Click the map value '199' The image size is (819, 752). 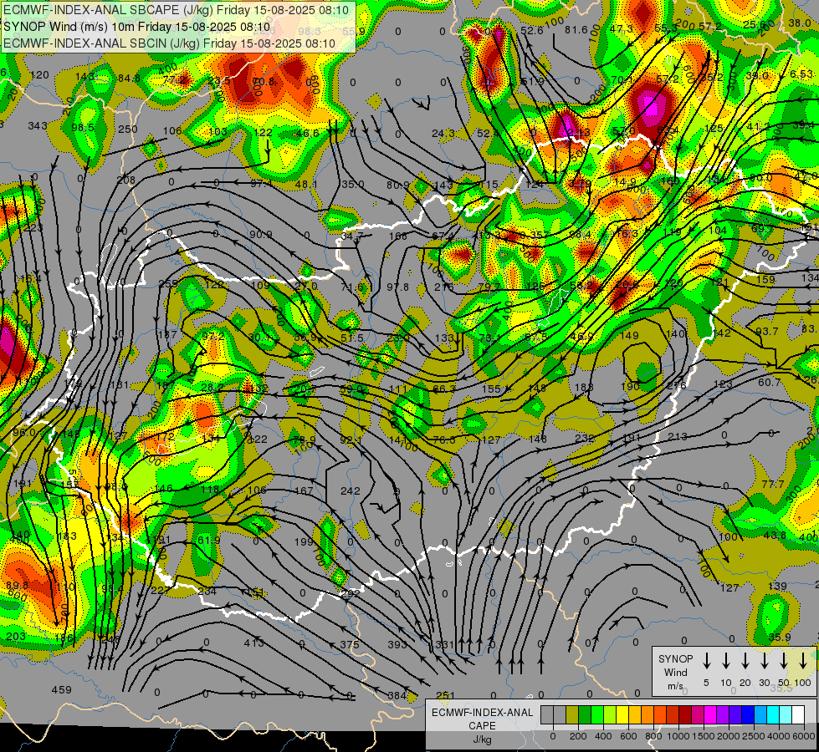(x=304, y=541)
